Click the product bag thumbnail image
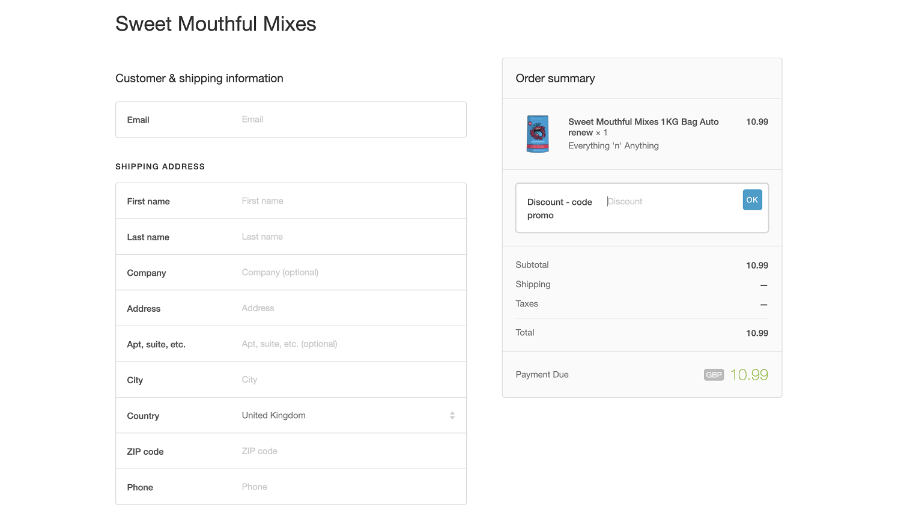 coord(538,134)
